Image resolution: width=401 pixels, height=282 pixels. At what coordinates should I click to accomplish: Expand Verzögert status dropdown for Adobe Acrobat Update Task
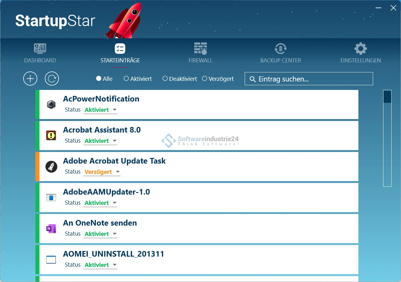click(118, 172)
